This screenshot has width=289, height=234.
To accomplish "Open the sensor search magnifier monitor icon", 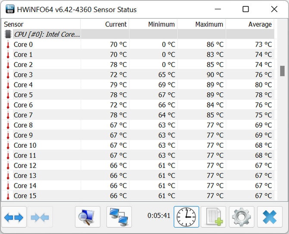I will click(x=88, y=217).
